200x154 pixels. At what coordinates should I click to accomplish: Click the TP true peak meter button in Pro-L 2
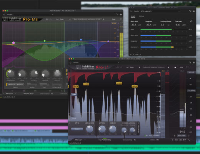click(147, 136)
